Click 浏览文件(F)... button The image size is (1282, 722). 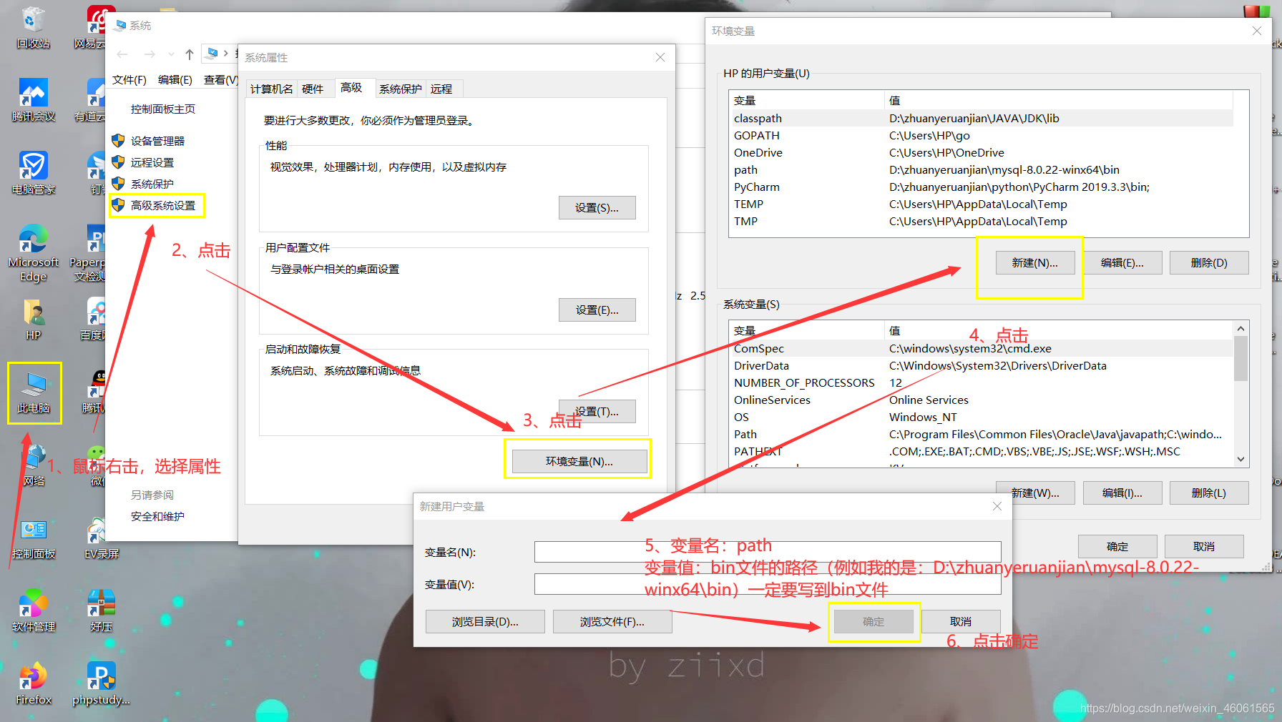612,621
